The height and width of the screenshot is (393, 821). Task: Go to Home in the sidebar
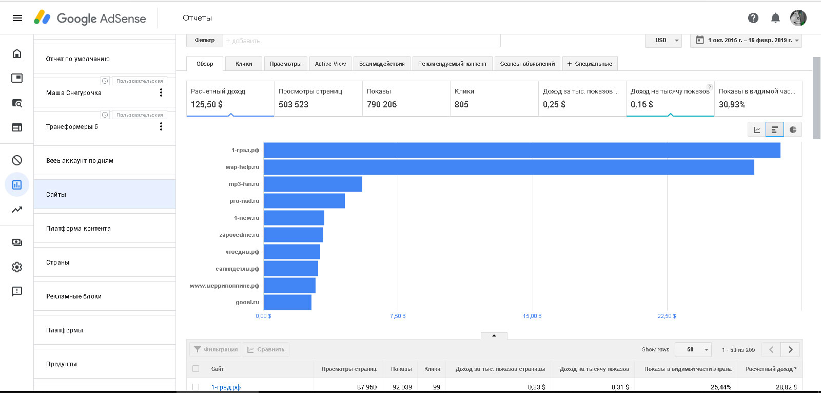17,53
